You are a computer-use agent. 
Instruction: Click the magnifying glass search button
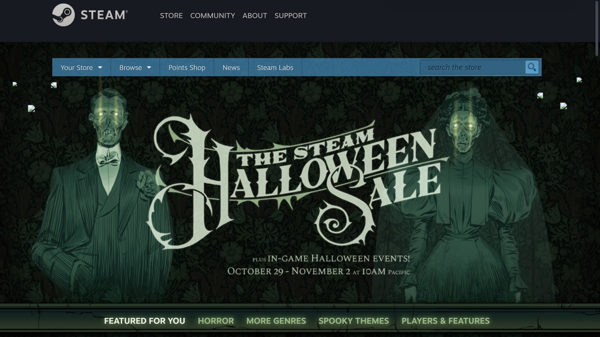(532, 67)
